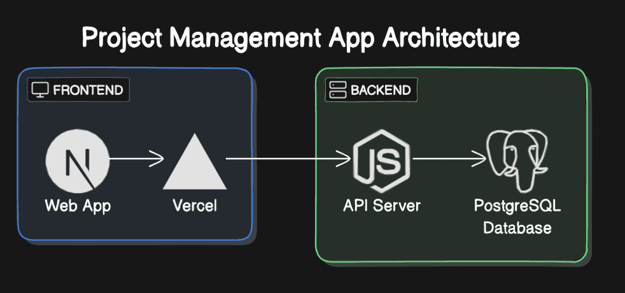Click the PostgreSQL elephant icon
The width and height of the screenshot is (625, 293).
[x=517, y=161]
